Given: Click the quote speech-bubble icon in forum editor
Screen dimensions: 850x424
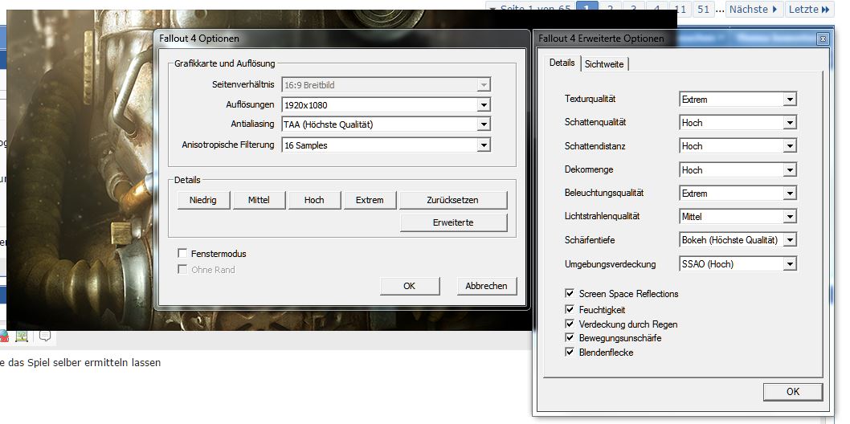Looking at the screenshot, I should click(45, 336).
